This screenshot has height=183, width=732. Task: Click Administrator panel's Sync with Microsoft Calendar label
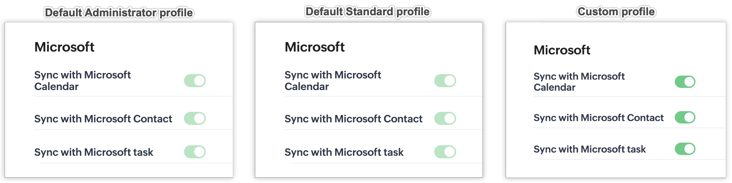[x=82, y=81]
